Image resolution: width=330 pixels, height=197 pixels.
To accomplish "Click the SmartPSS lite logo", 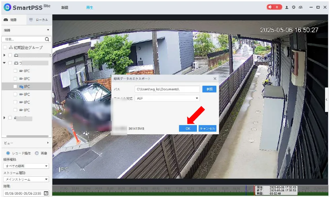I will click(x=27, y=7).
